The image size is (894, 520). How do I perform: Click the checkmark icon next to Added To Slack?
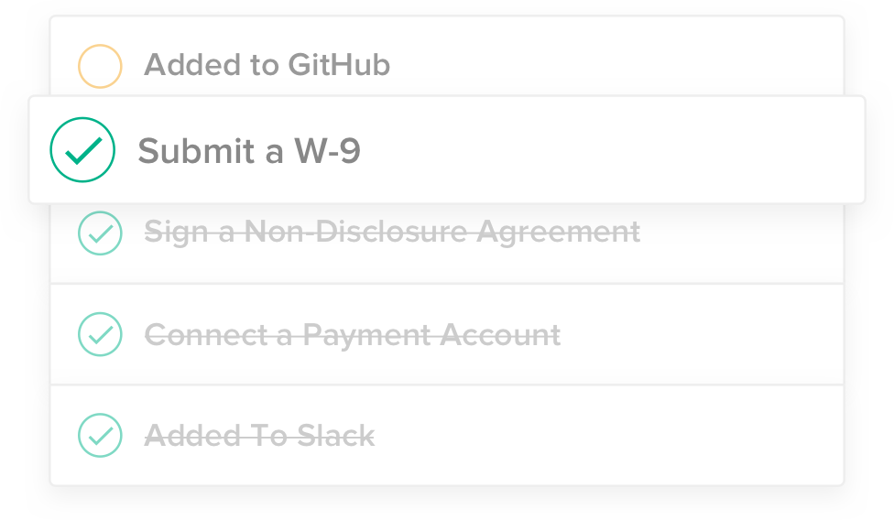(x=100, y=435)
